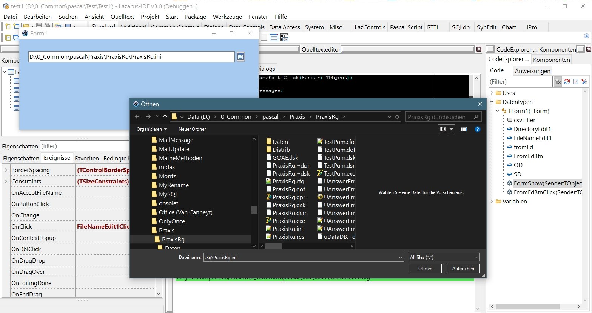The width and height of the screenshot is (592, 313).
Task: Click Neuer Ordner button
Action: 192,129
